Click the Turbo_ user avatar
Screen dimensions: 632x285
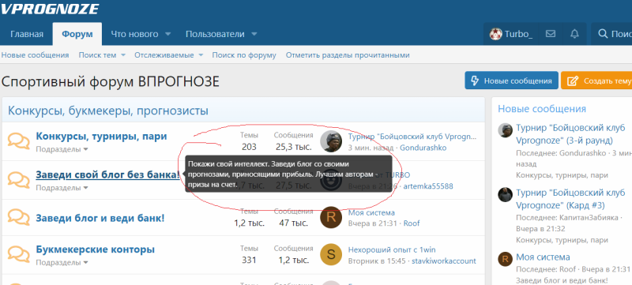496,34
